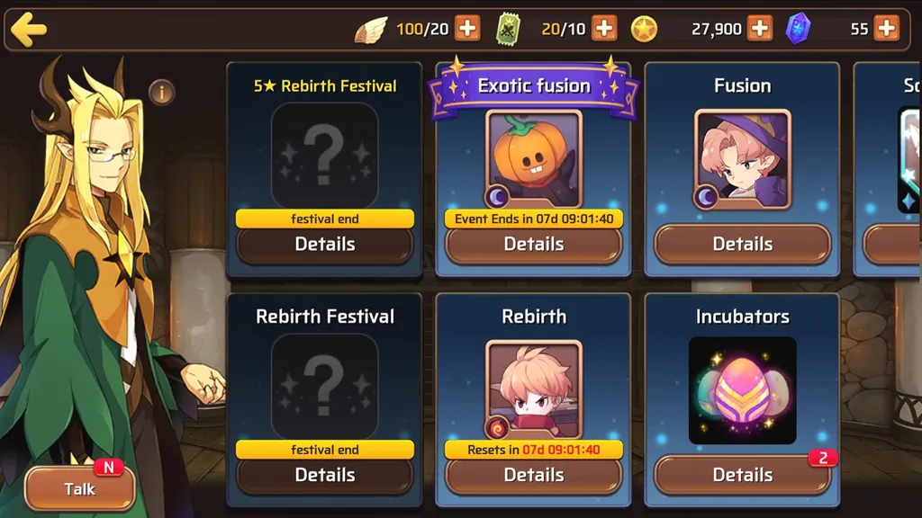Add more feather stamina with plus button
The height and width of the screenshot is (518, 922).
[467, 28]
